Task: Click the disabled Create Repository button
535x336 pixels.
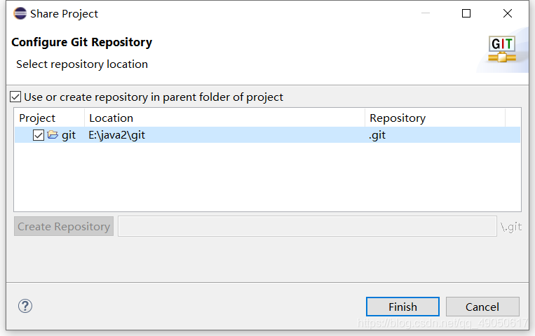Action: coord(64,226)
